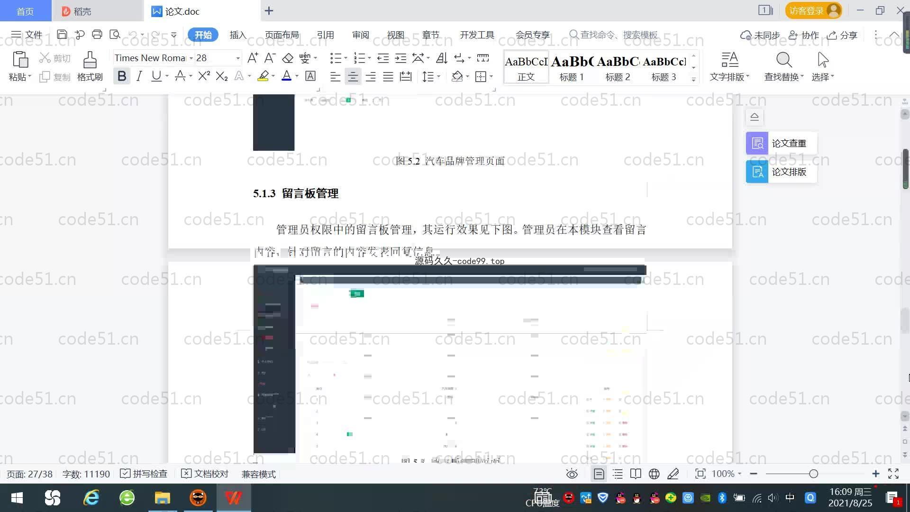Image resolution: width=910 pixels, height=512 pixels.
Task: Switch to the 插入 ribbon tab
Action: (x=238, y=35)
